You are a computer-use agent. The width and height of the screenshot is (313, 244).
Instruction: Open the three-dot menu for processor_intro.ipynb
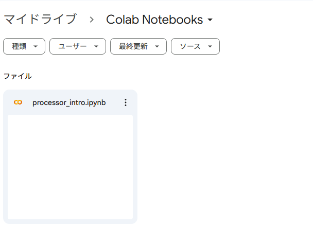126,102
